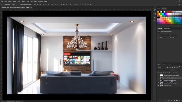Filter layers by adjustment layers icon
The width and height of the screenshot is (182, 102).
(170, 67)
